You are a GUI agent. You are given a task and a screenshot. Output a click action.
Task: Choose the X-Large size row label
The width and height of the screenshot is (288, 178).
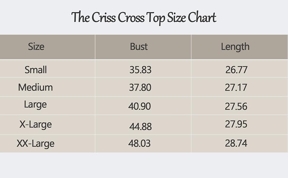click(x=36, y=124)
